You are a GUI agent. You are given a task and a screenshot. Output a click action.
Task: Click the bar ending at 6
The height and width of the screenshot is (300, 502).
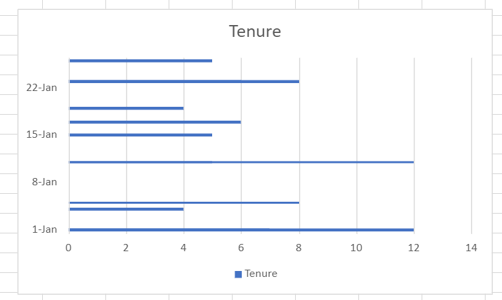tap(155, 122)
